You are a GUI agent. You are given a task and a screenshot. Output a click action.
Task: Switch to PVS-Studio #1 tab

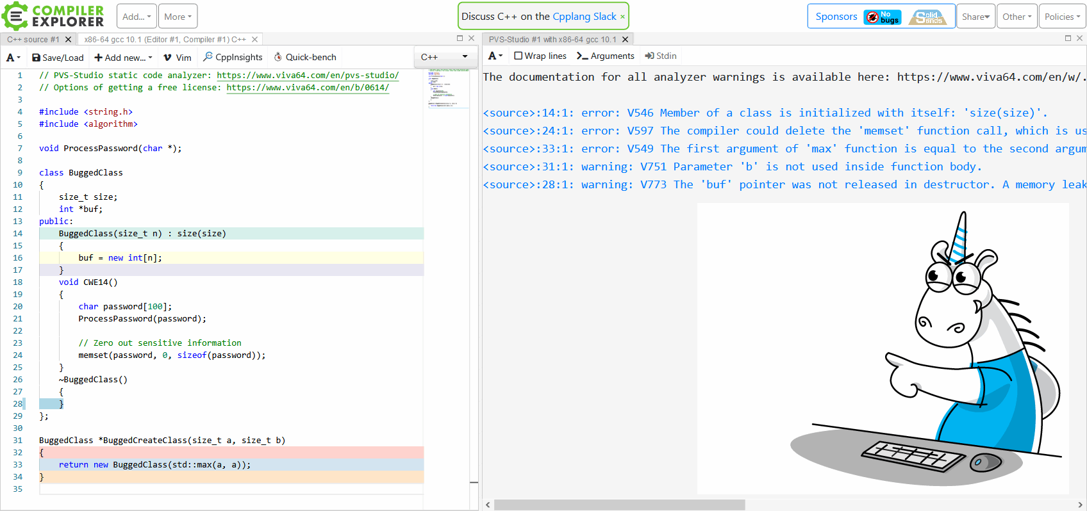pos(552,40)
